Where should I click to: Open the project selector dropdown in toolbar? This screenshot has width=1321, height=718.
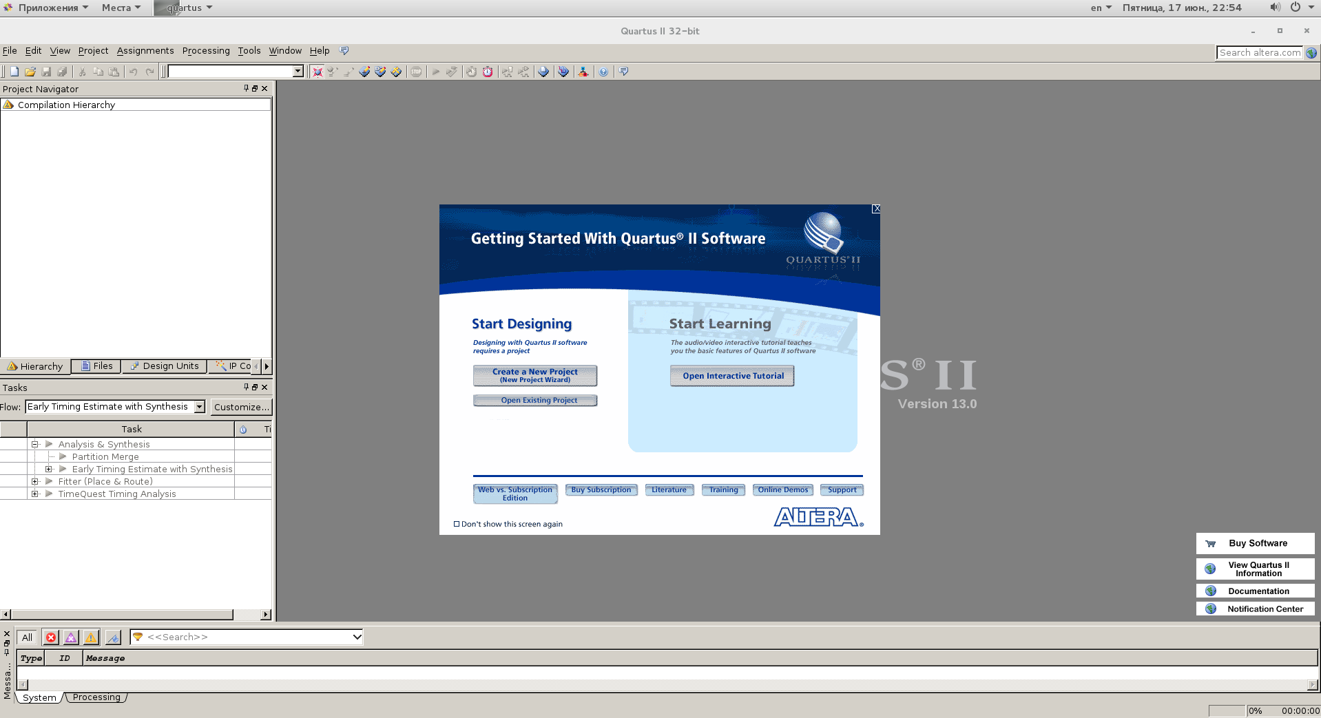(298, 72)
